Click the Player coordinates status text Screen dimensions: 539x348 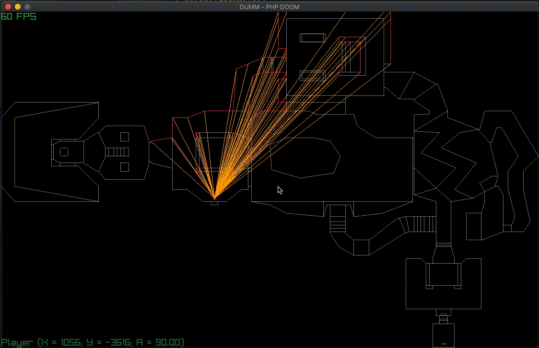click(x=93, y=343)
